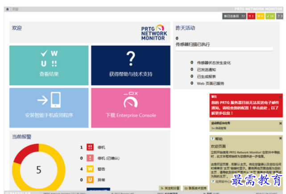
Task: Click the 异常 alarm label
Action: tap(101, 180)
